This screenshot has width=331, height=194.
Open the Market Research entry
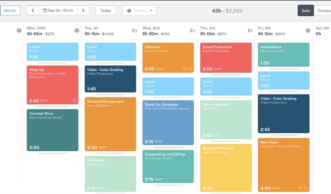(x=226, y=120)
